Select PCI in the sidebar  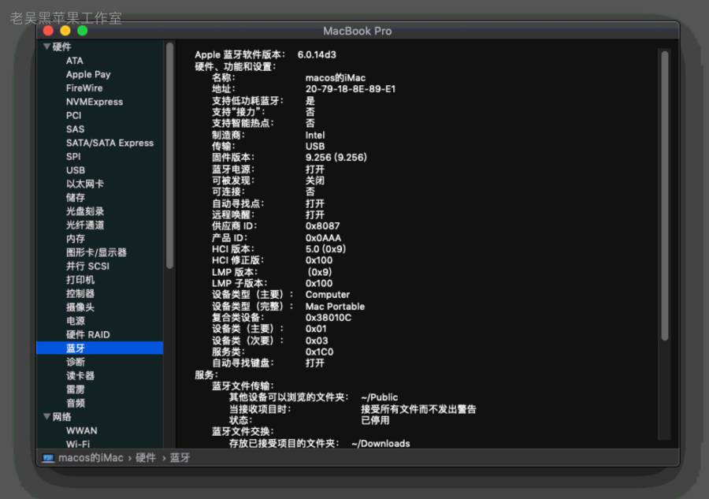(73, 115)
